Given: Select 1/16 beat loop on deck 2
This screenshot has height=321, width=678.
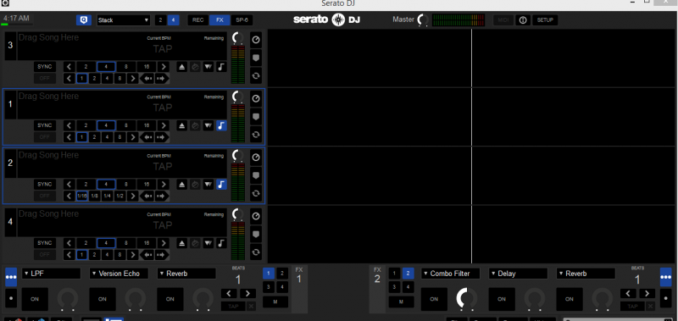Looking at the screenshot, I should (82, 196).
